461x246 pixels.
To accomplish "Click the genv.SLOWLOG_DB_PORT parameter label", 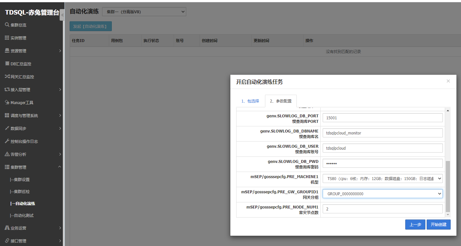I will (x=293, y=116).
